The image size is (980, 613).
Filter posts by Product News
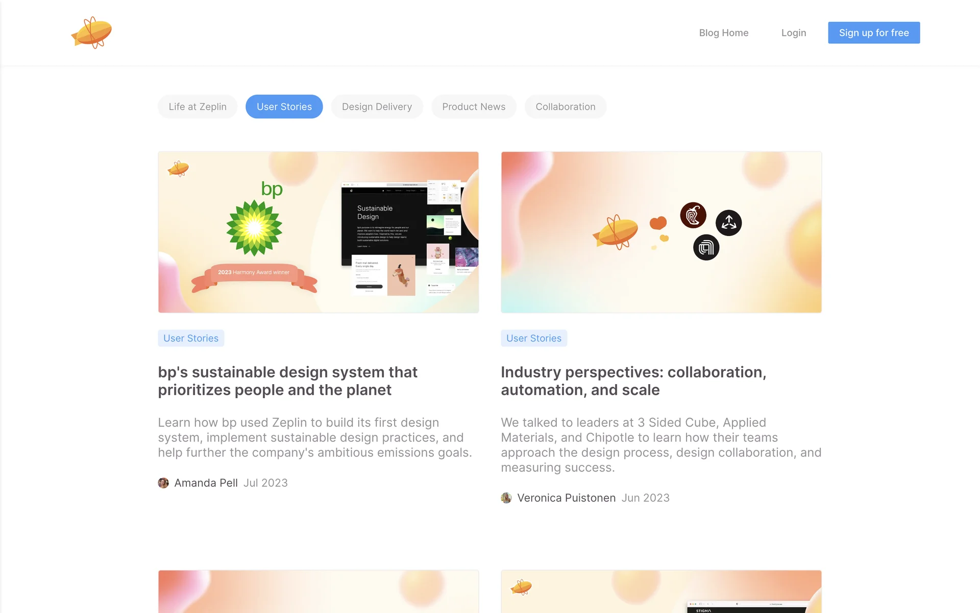(474, 107)
